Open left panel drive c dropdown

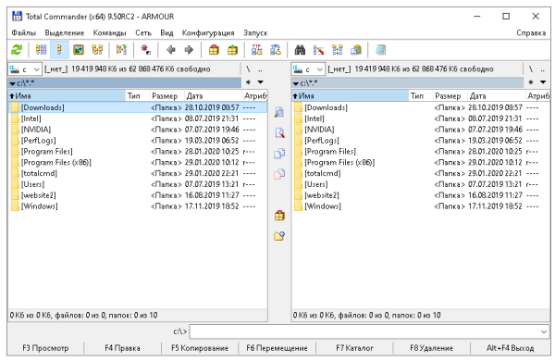pos(25,69)
